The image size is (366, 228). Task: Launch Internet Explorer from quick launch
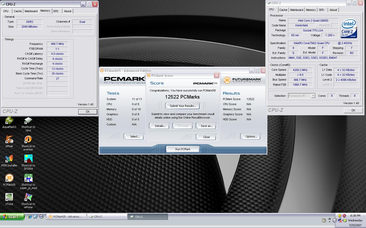pyautogui.click(x=30, y=217)
